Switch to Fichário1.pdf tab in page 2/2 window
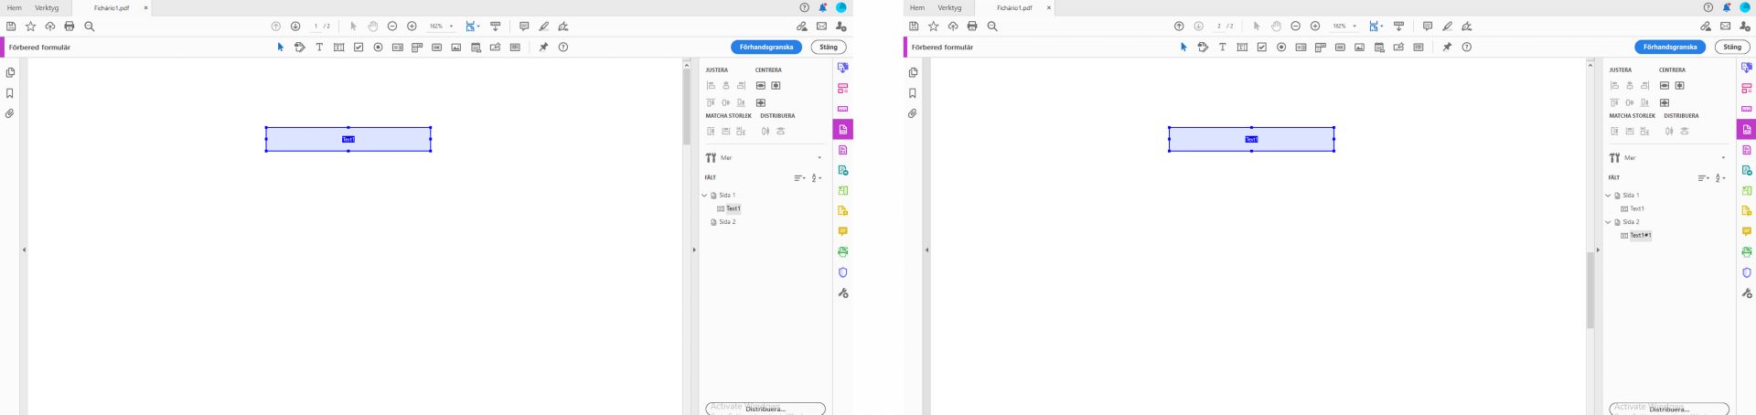Viewport: 1756px width, 415px height. [x=1014, y=8]
